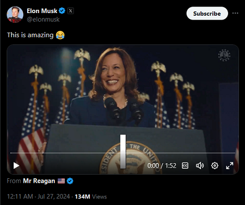
Task: Open the three-dot more options menu
Action: [x=235, y=13]
